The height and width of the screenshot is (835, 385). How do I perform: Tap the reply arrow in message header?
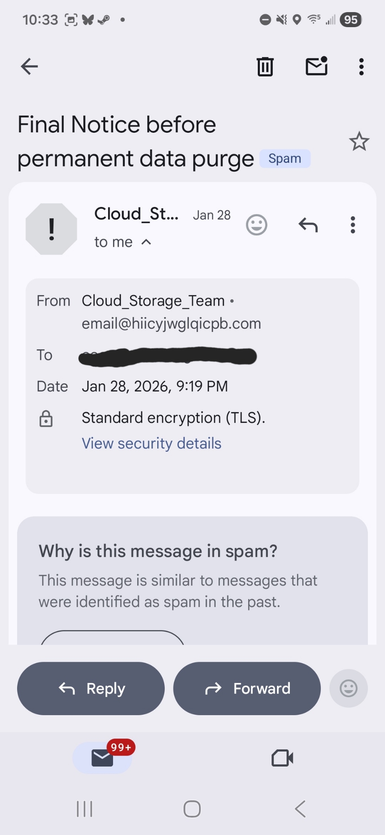(x=308, y=225)
